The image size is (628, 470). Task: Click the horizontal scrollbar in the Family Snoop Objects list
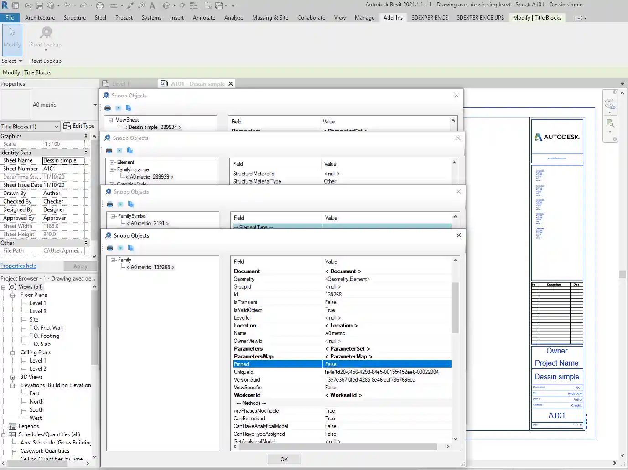pos(337,447)
